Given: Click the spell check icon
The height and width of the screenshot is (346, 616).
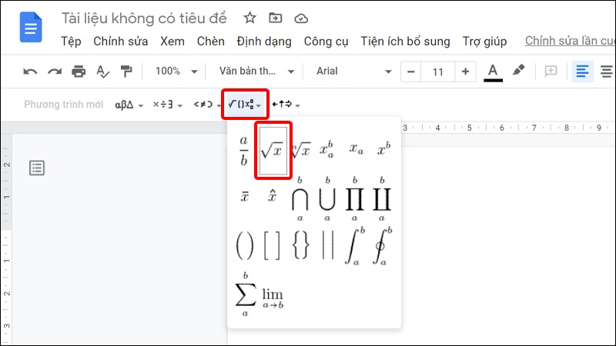Looking at the screenshot, I should 102,72.
